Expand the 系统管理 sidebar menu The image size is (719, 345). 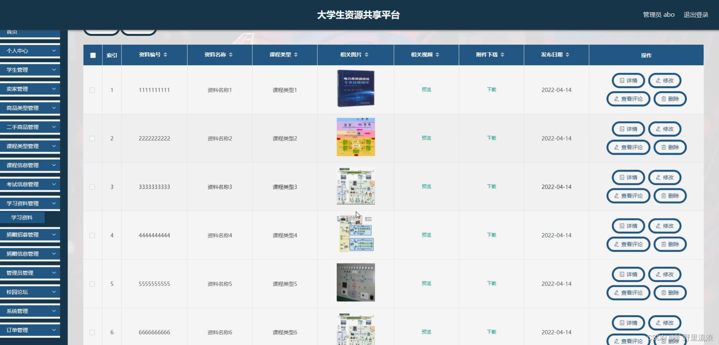coord(30,311)
